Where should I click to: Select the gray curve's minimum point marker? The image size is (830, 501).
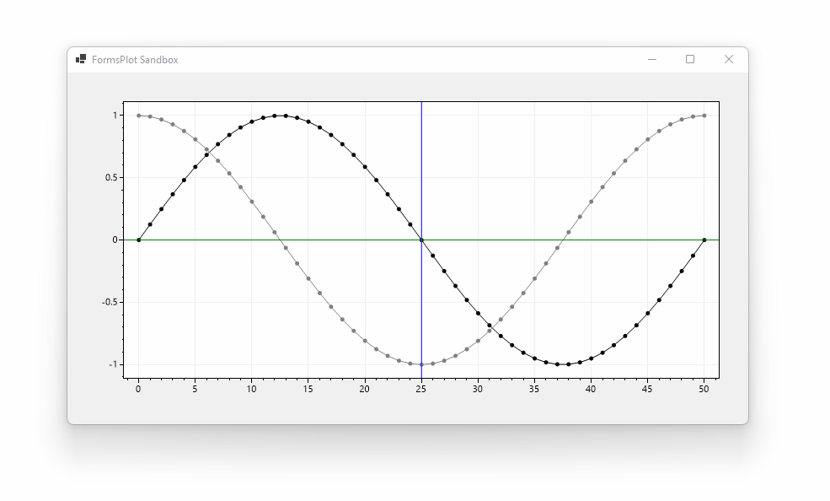(420, 366)
